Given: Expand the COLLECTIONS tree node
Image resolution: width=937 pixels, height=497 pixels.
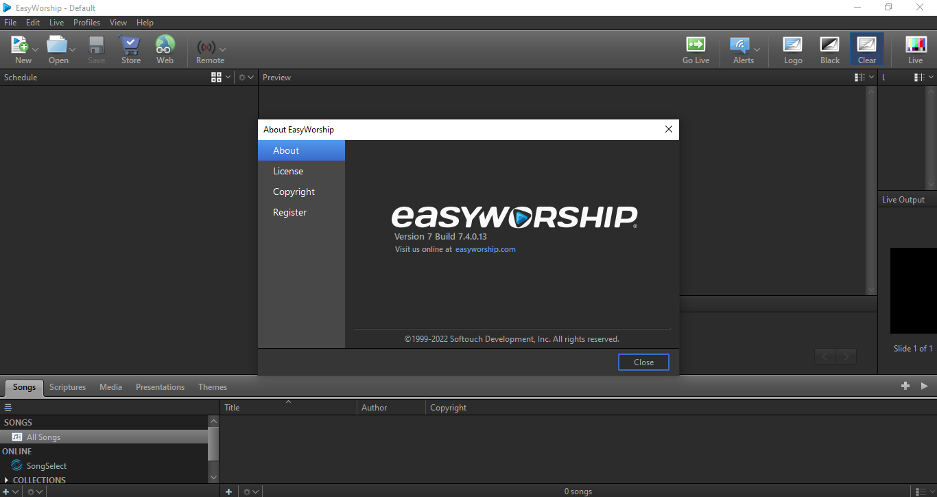Looking at the screenshot, I should (7, 481).
